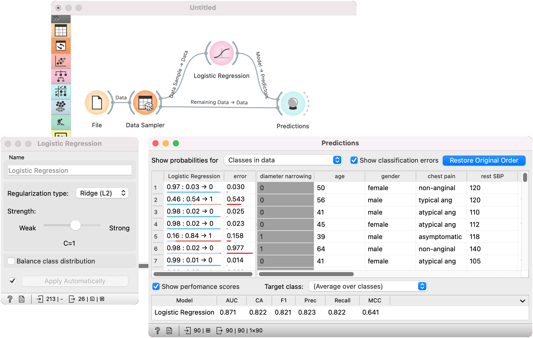Click the AUC score column header
The height and width of the screenshot is (338, 533).
pos(232,300)
